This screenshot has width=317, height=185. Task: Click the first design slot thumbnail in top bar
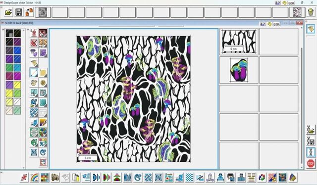43,12
